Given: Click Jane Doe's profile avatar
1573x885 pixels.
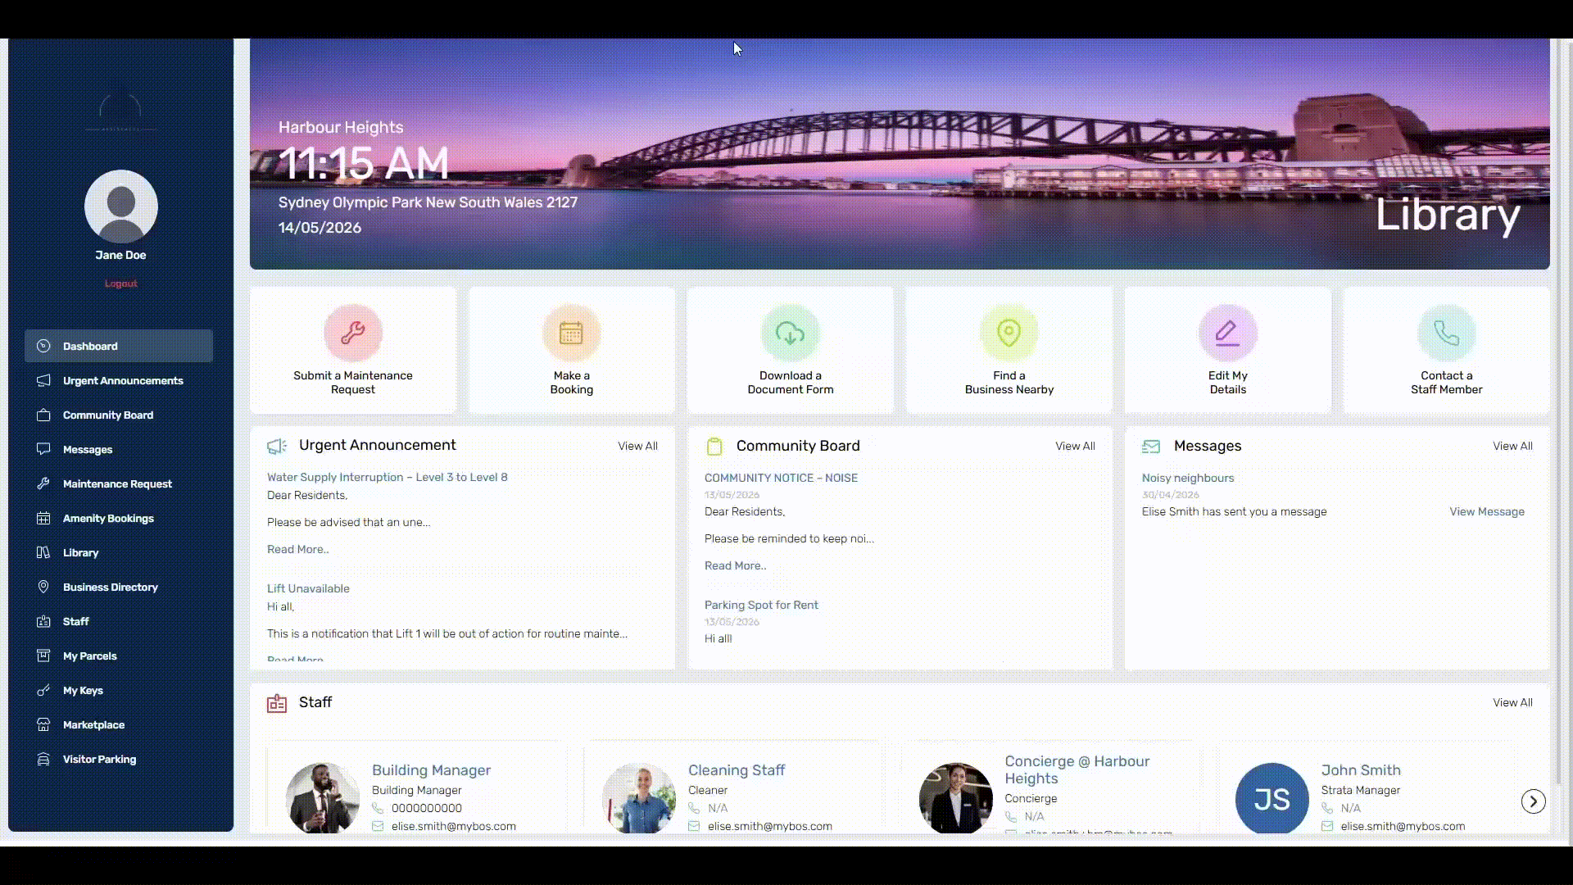Looking at the screenshot, I should click(121, 206).
